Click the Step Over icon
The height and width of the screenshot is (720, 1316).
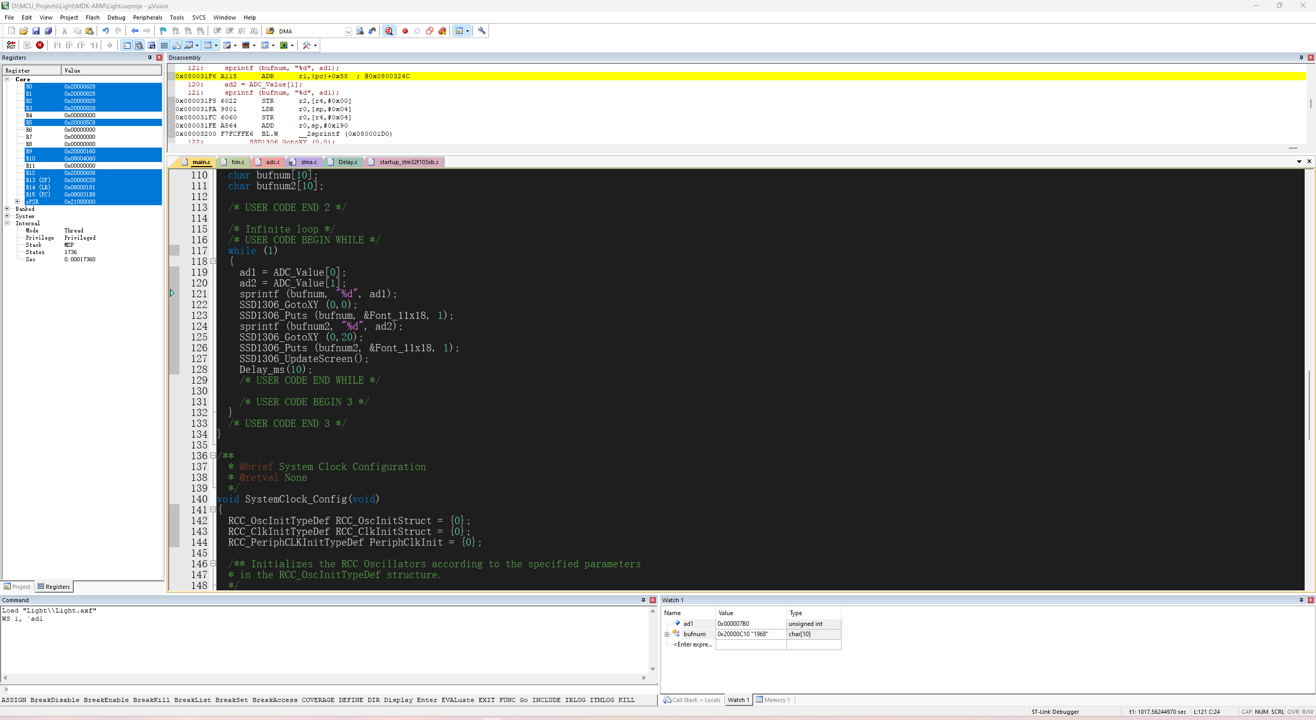click(69, 45)
